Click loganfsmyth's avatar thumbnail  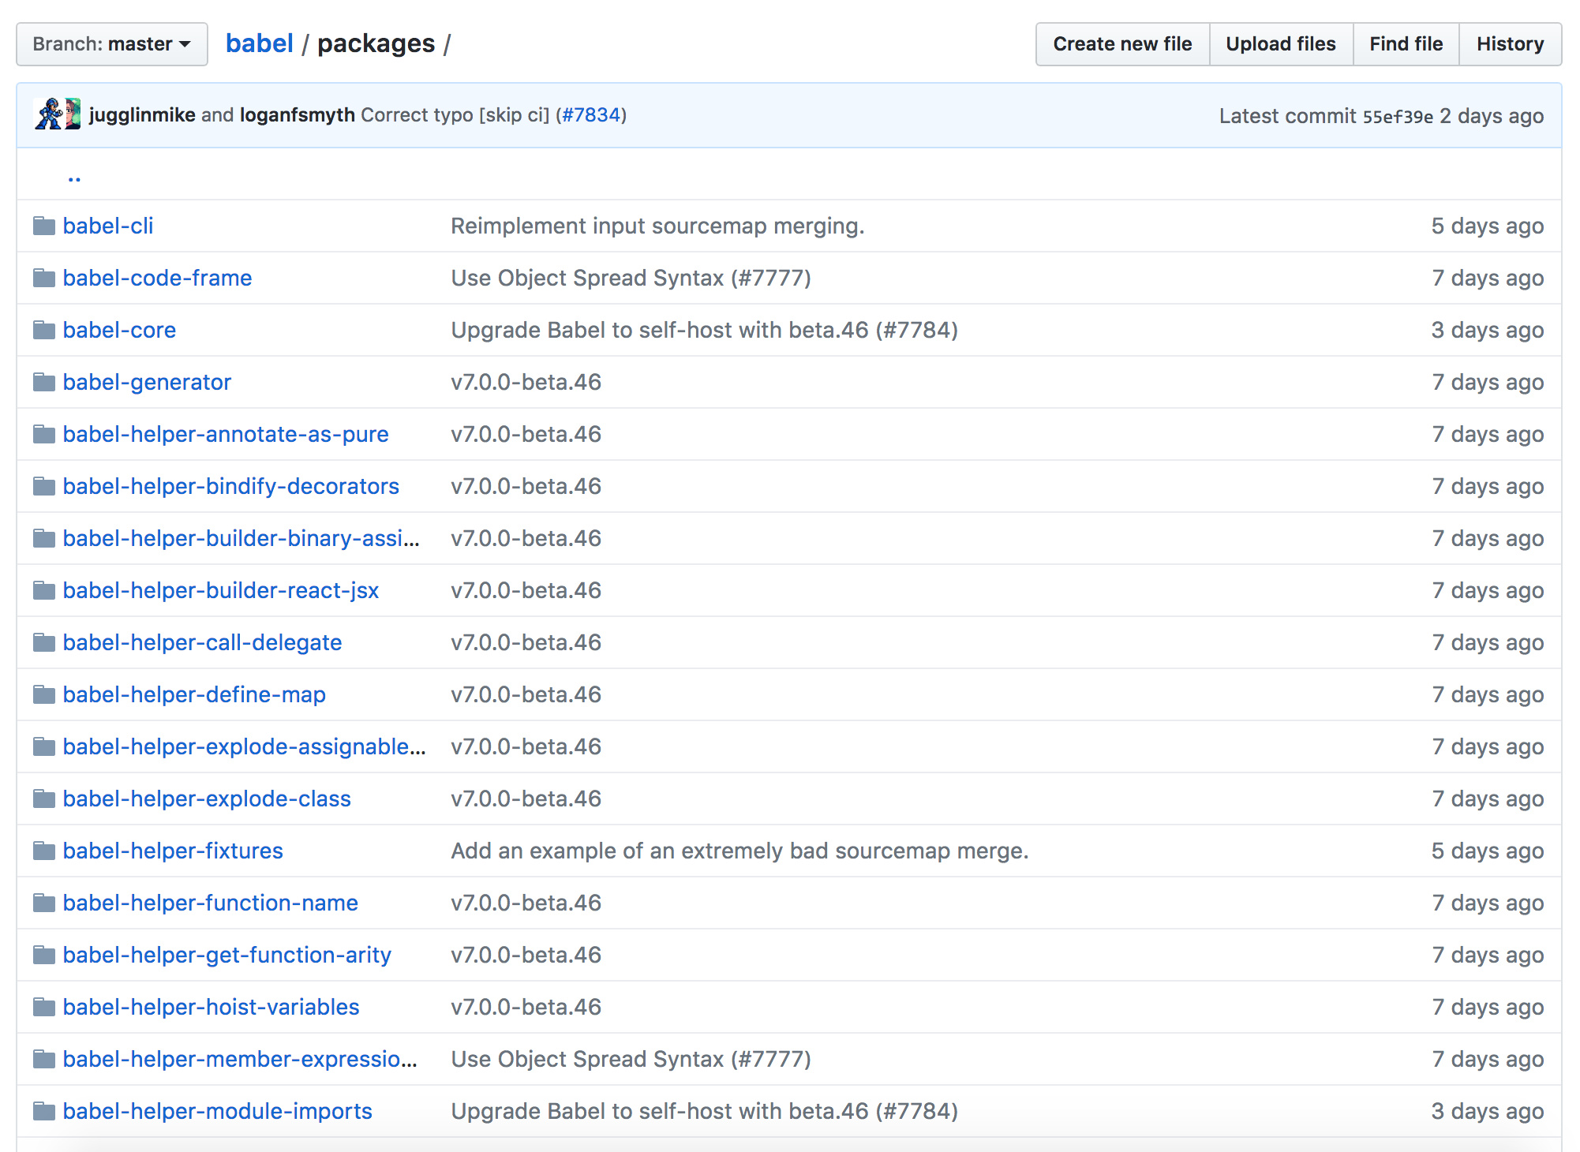coord(73,114)
